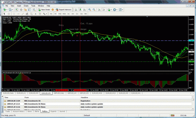Select the Arrows drawing tool

(45, 14)
